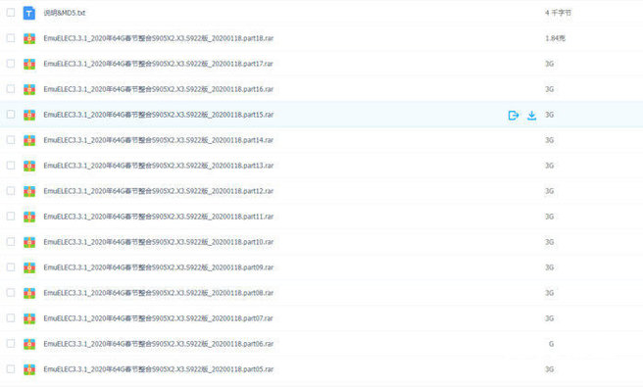Click the text file icon for 说明&MD5.txt
Image resolution: width=643 pixels, height=387 pixels.
coord(29,13)
